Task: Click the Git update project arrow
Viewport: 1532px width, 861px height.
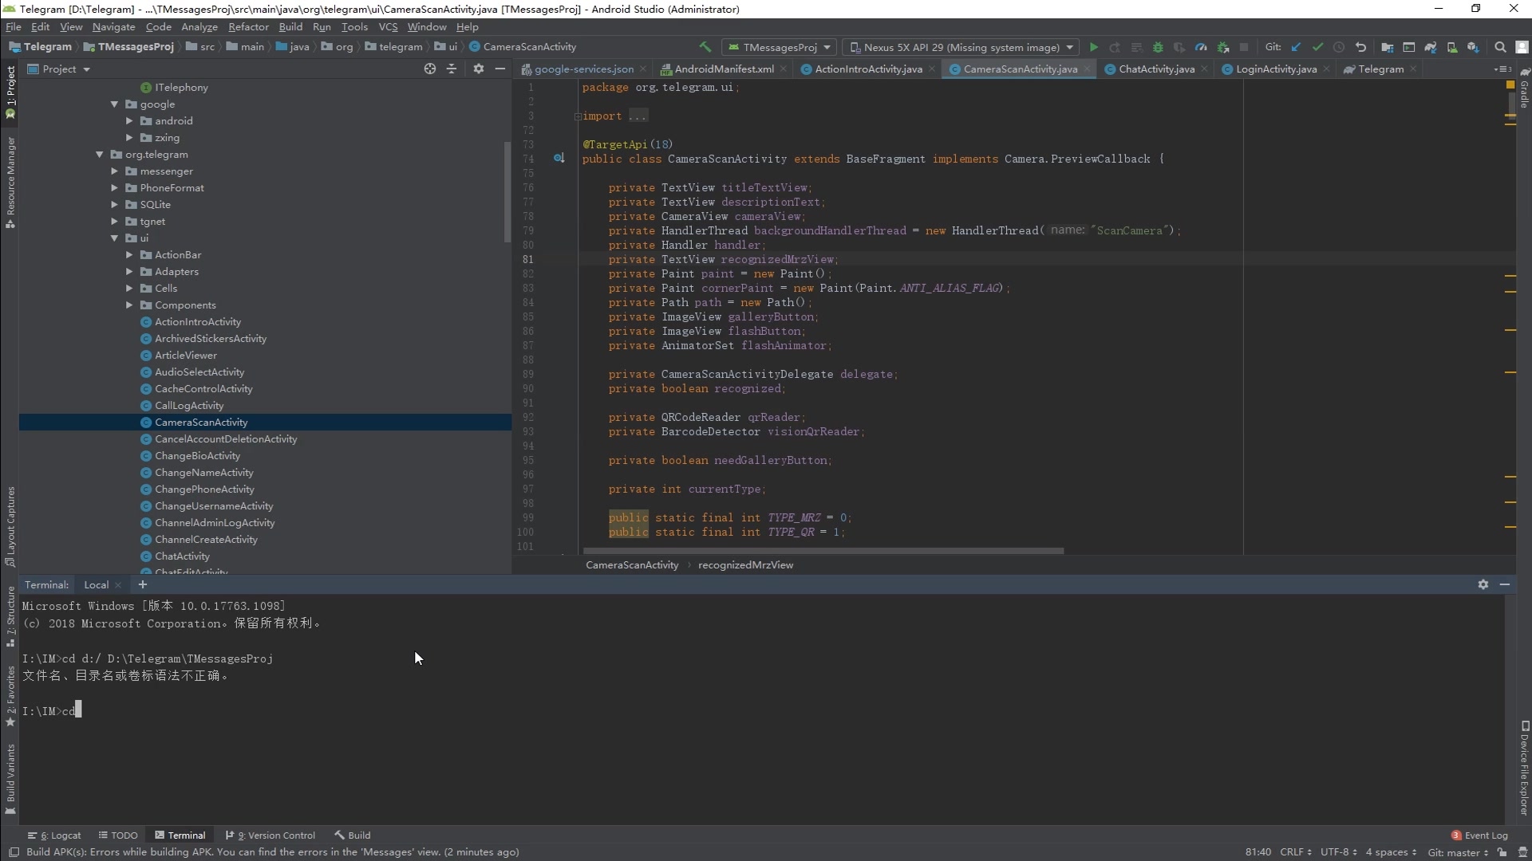Action: [x=1296, y=47]
